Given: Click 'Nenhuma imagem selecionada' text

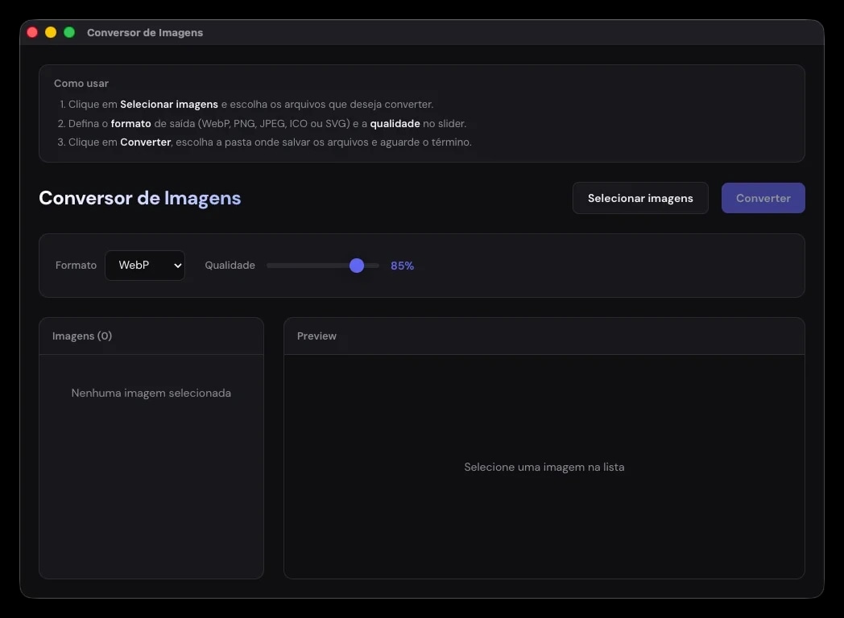Looking at the screenshot, I should tap(151, 393).
